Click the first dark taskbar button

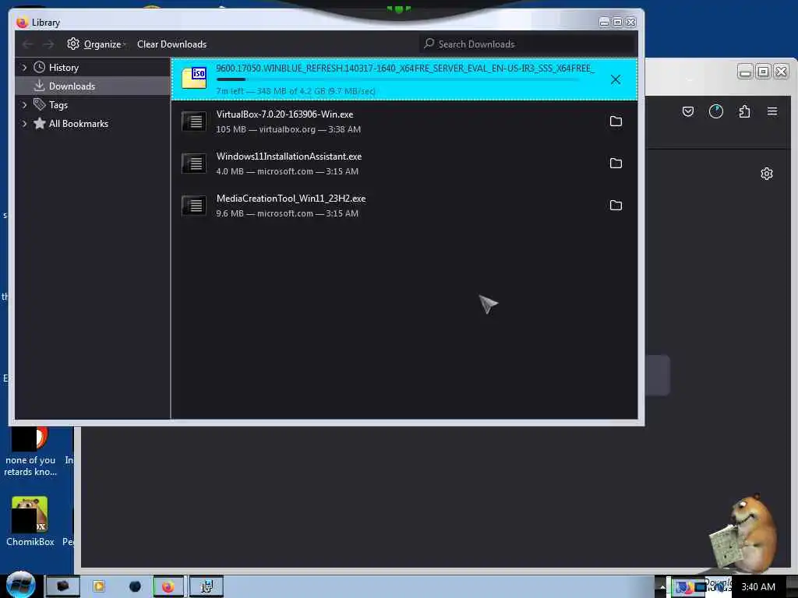(62, 587)
